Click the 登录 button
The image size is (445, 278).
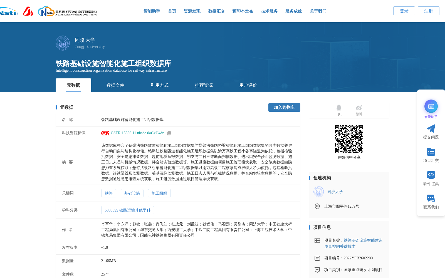tap(404, 11)
